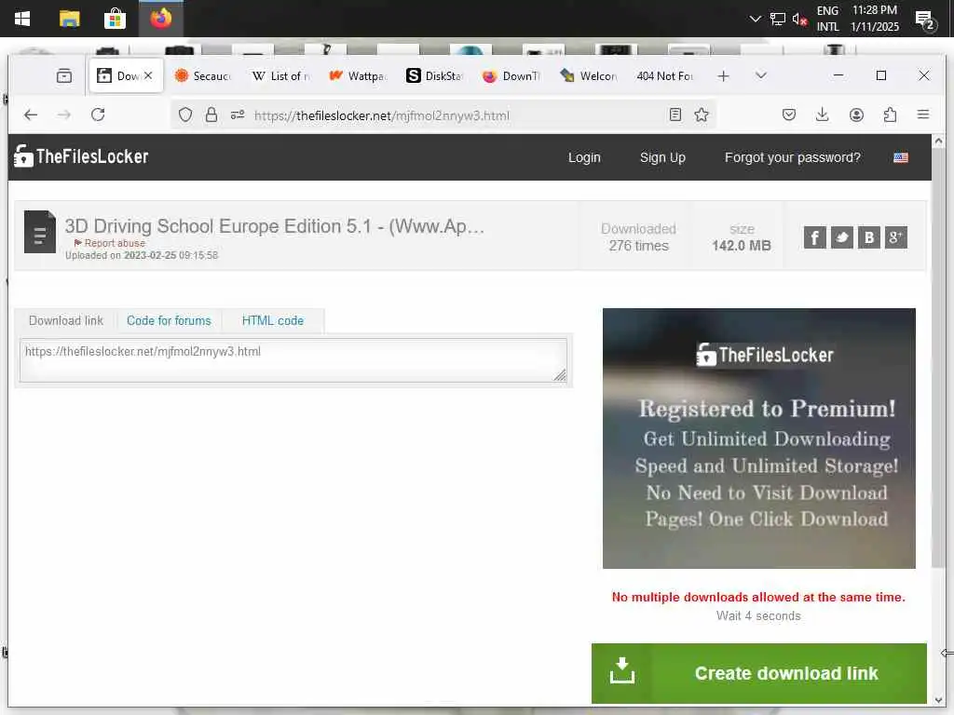Show hidden system tray icons

click(755, 19)
